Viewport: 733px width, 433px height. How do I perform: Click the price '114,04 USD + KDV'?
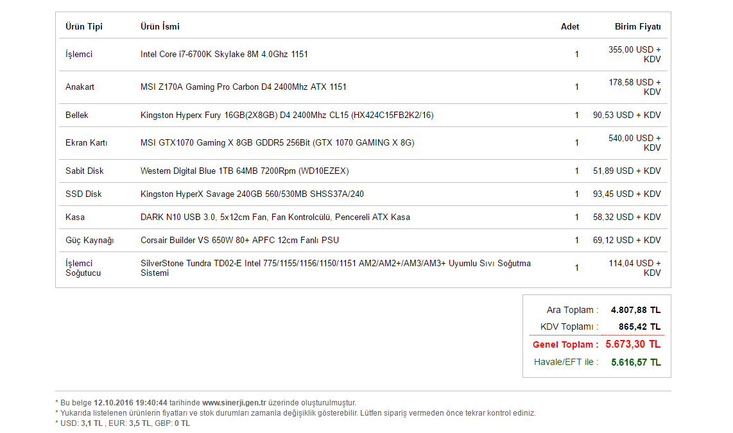point(634,268)
